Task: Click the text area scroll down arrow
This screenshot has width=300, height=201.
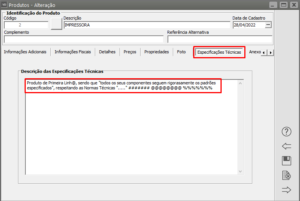Action: point(240,171)
